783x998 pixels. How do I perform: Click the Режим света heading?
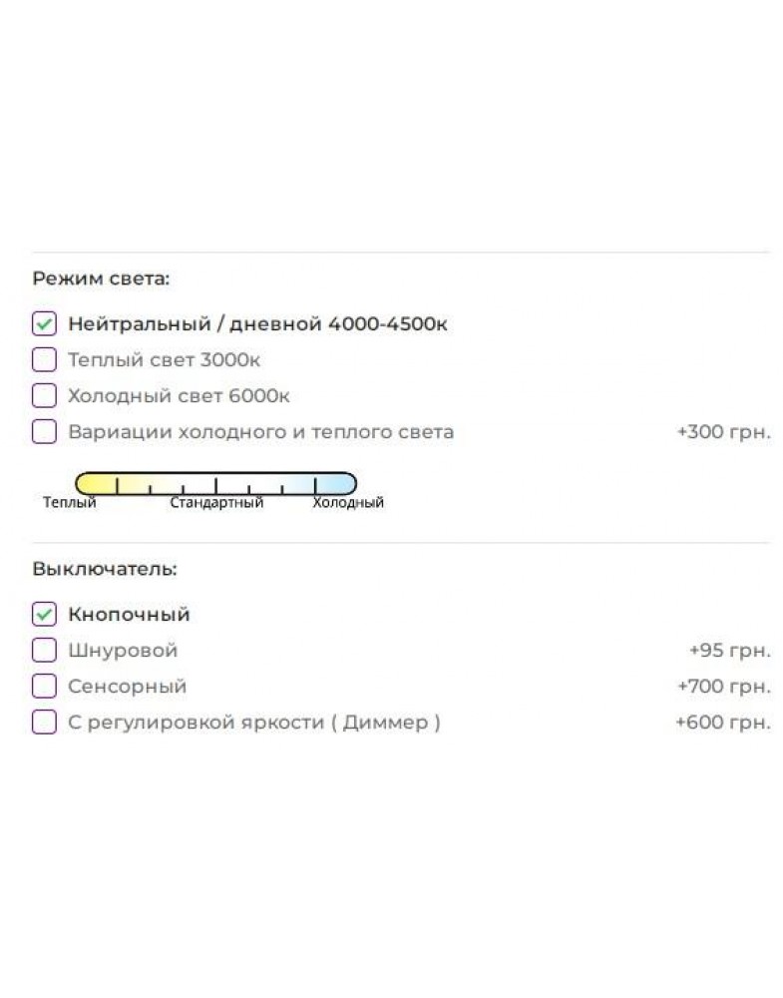[x=101, y=278]
